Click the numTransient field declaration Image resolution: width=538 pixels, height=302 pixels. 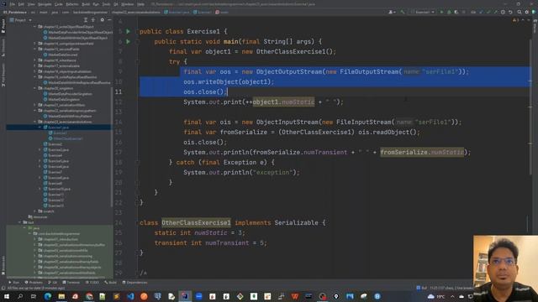(x=227, y=242)
